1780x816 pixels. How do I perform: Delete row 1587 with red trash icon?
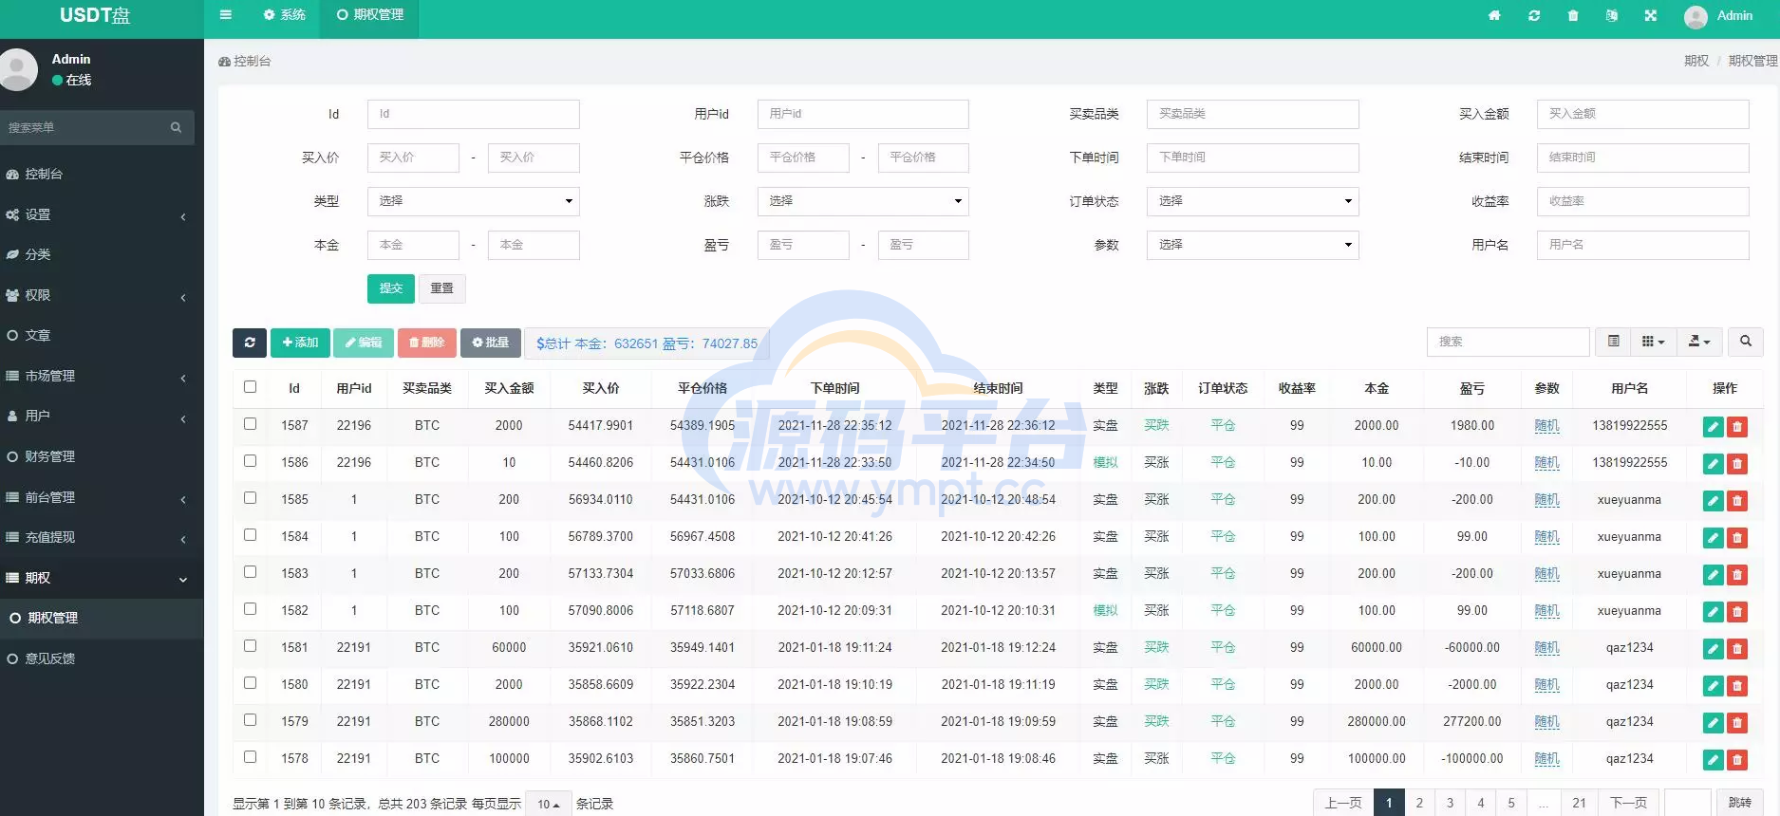point(1737,427)
